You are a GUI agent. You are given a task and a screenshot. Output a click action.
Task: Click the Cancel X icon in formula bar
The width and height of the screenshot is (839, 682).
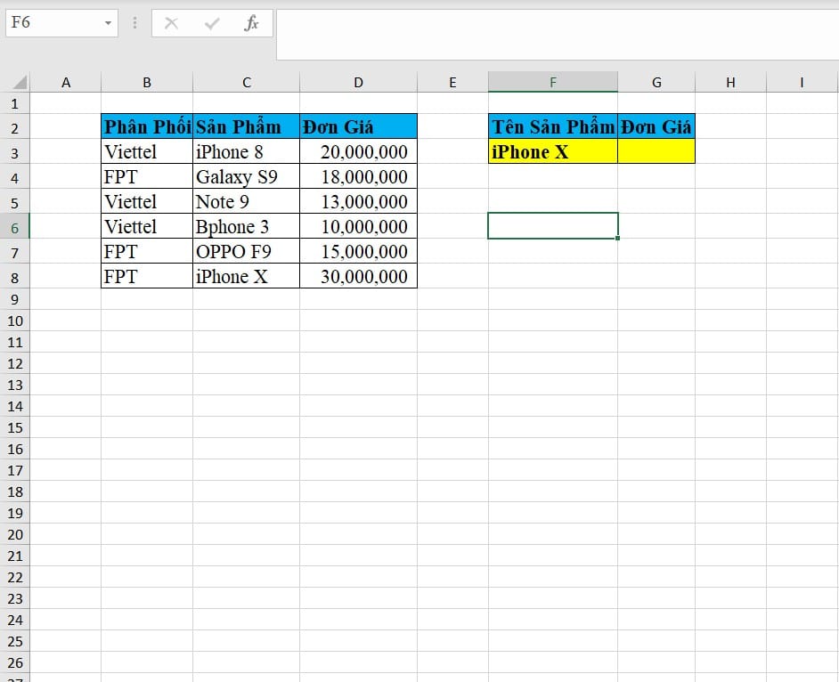click(x=171, y=23)
